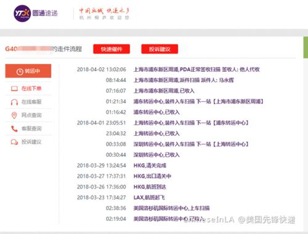Click the headphone icon for 在线客服
The width and height of the screenshot is (308, 234).
[x=14, y=102]
